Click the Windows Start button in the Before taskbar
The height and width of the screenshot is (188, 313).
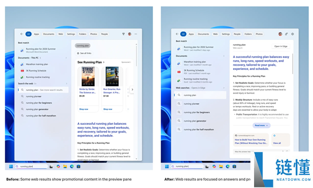click(x=11, y=167)
